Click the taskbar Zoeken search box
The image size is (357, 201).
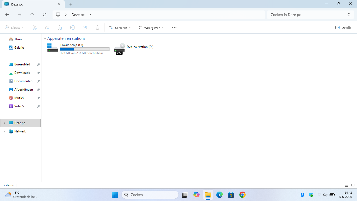coord(150,195)
